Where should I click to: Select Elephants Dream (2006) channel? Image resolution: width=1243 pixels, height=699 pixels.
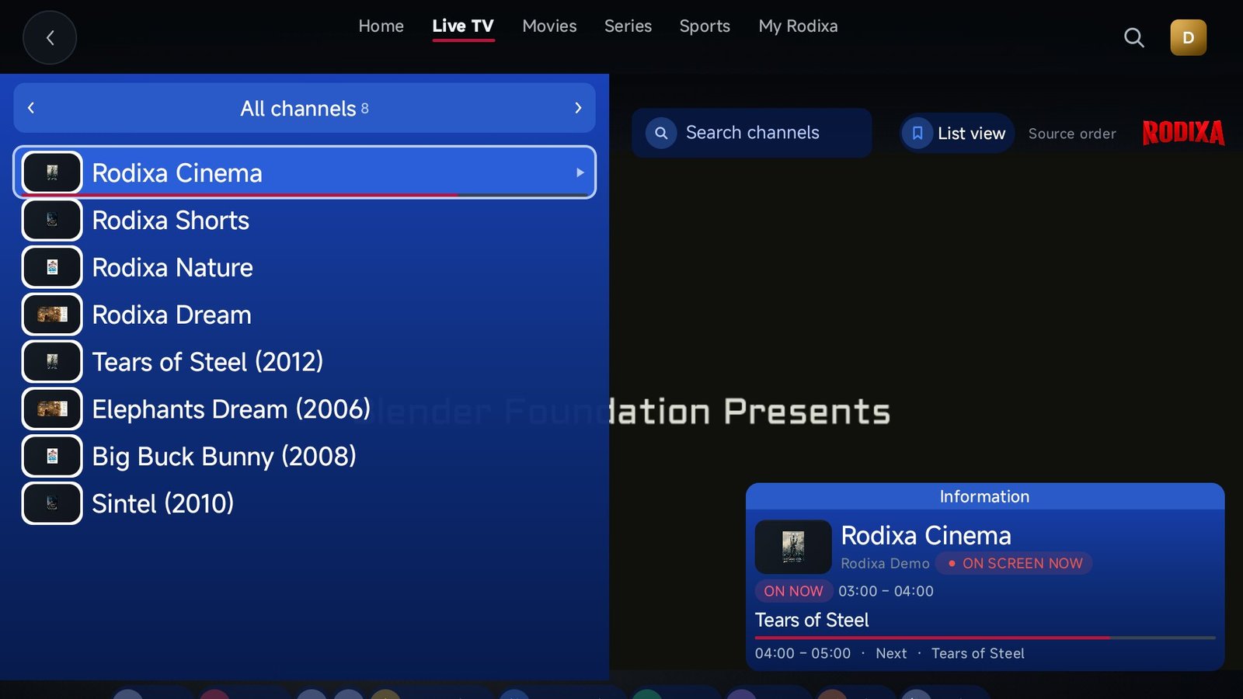point(305,409)
